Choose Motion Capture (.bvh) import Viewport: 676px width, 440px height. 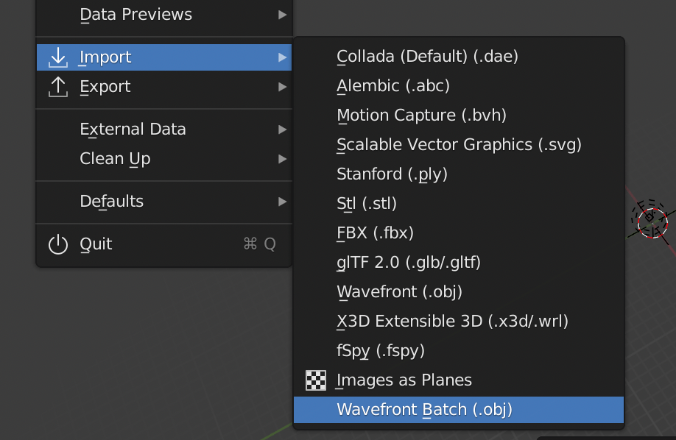(421, 115)
